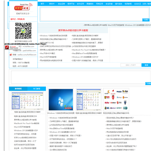Image resolution: width=151 pixels, height=151 pixels.
Task: Open the 程序开发 nav item
Action: [x=71, y=4]
